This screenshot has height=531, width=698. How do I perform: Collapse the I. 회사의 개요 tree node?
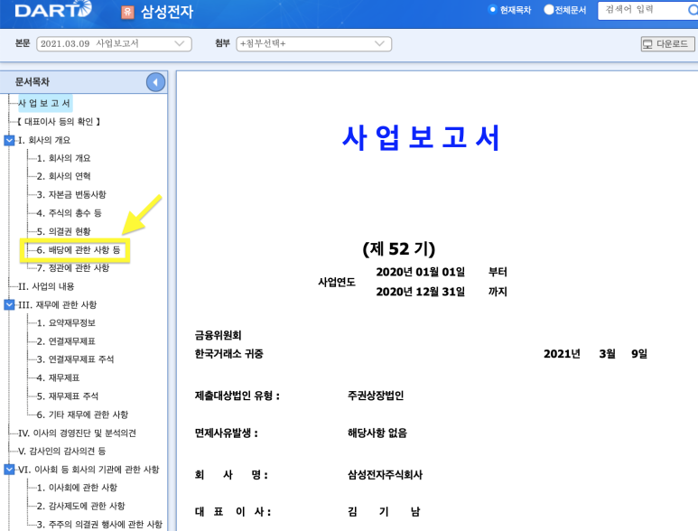tap(9, 140)
